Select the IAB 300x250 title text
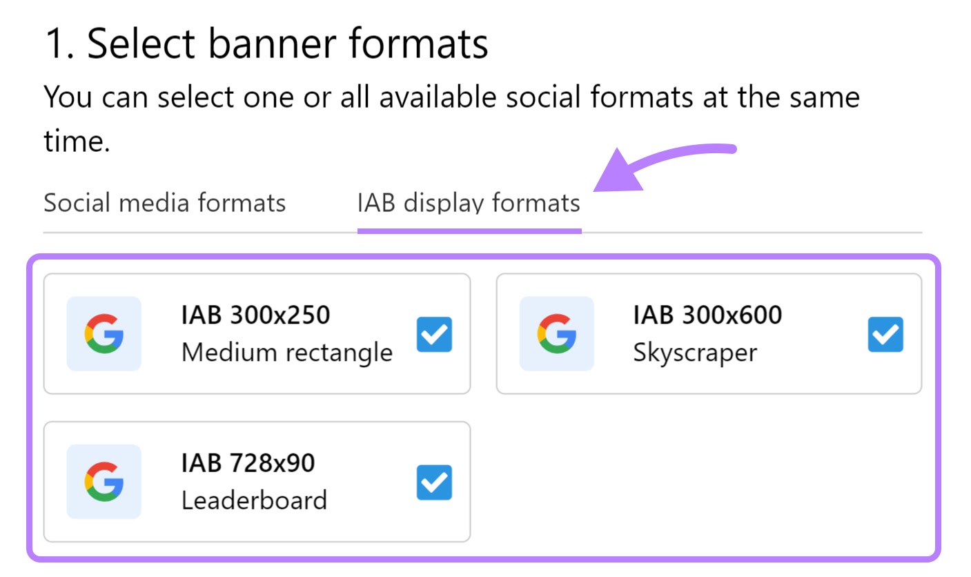 pos(256,315)
